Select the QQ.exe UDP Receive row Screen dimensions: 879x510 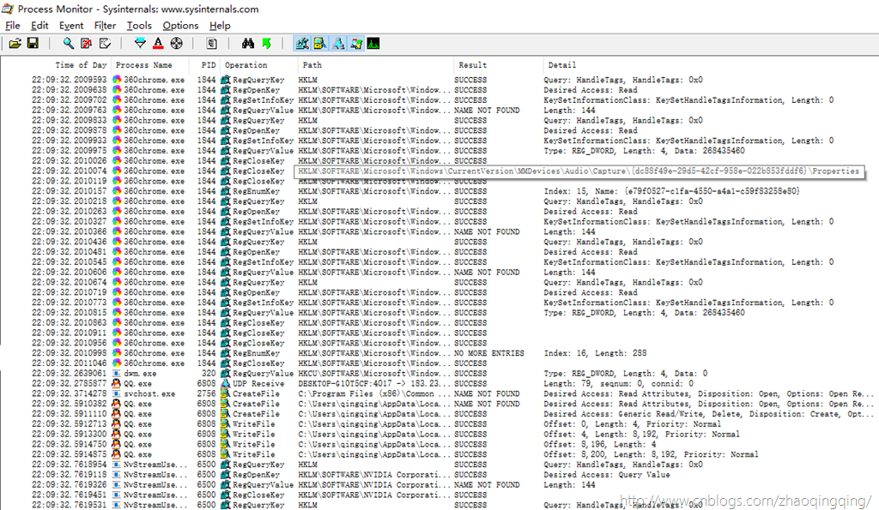pyautogui.click(x=439, y=383)
